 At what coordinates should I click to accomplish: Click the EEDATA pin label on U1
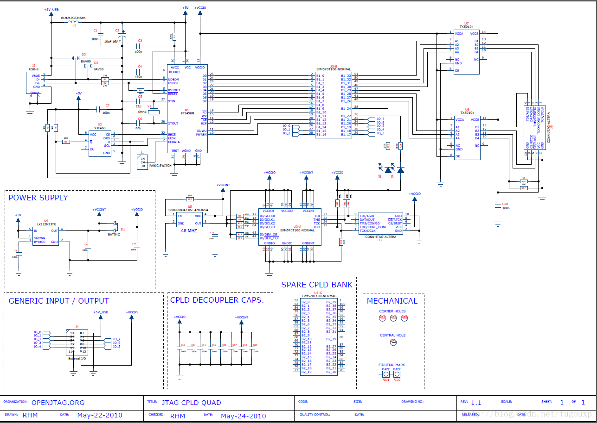point(174,142)
